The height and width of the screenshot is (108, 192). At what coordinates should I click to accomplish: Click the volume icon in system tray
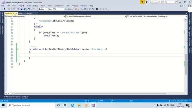168,105
